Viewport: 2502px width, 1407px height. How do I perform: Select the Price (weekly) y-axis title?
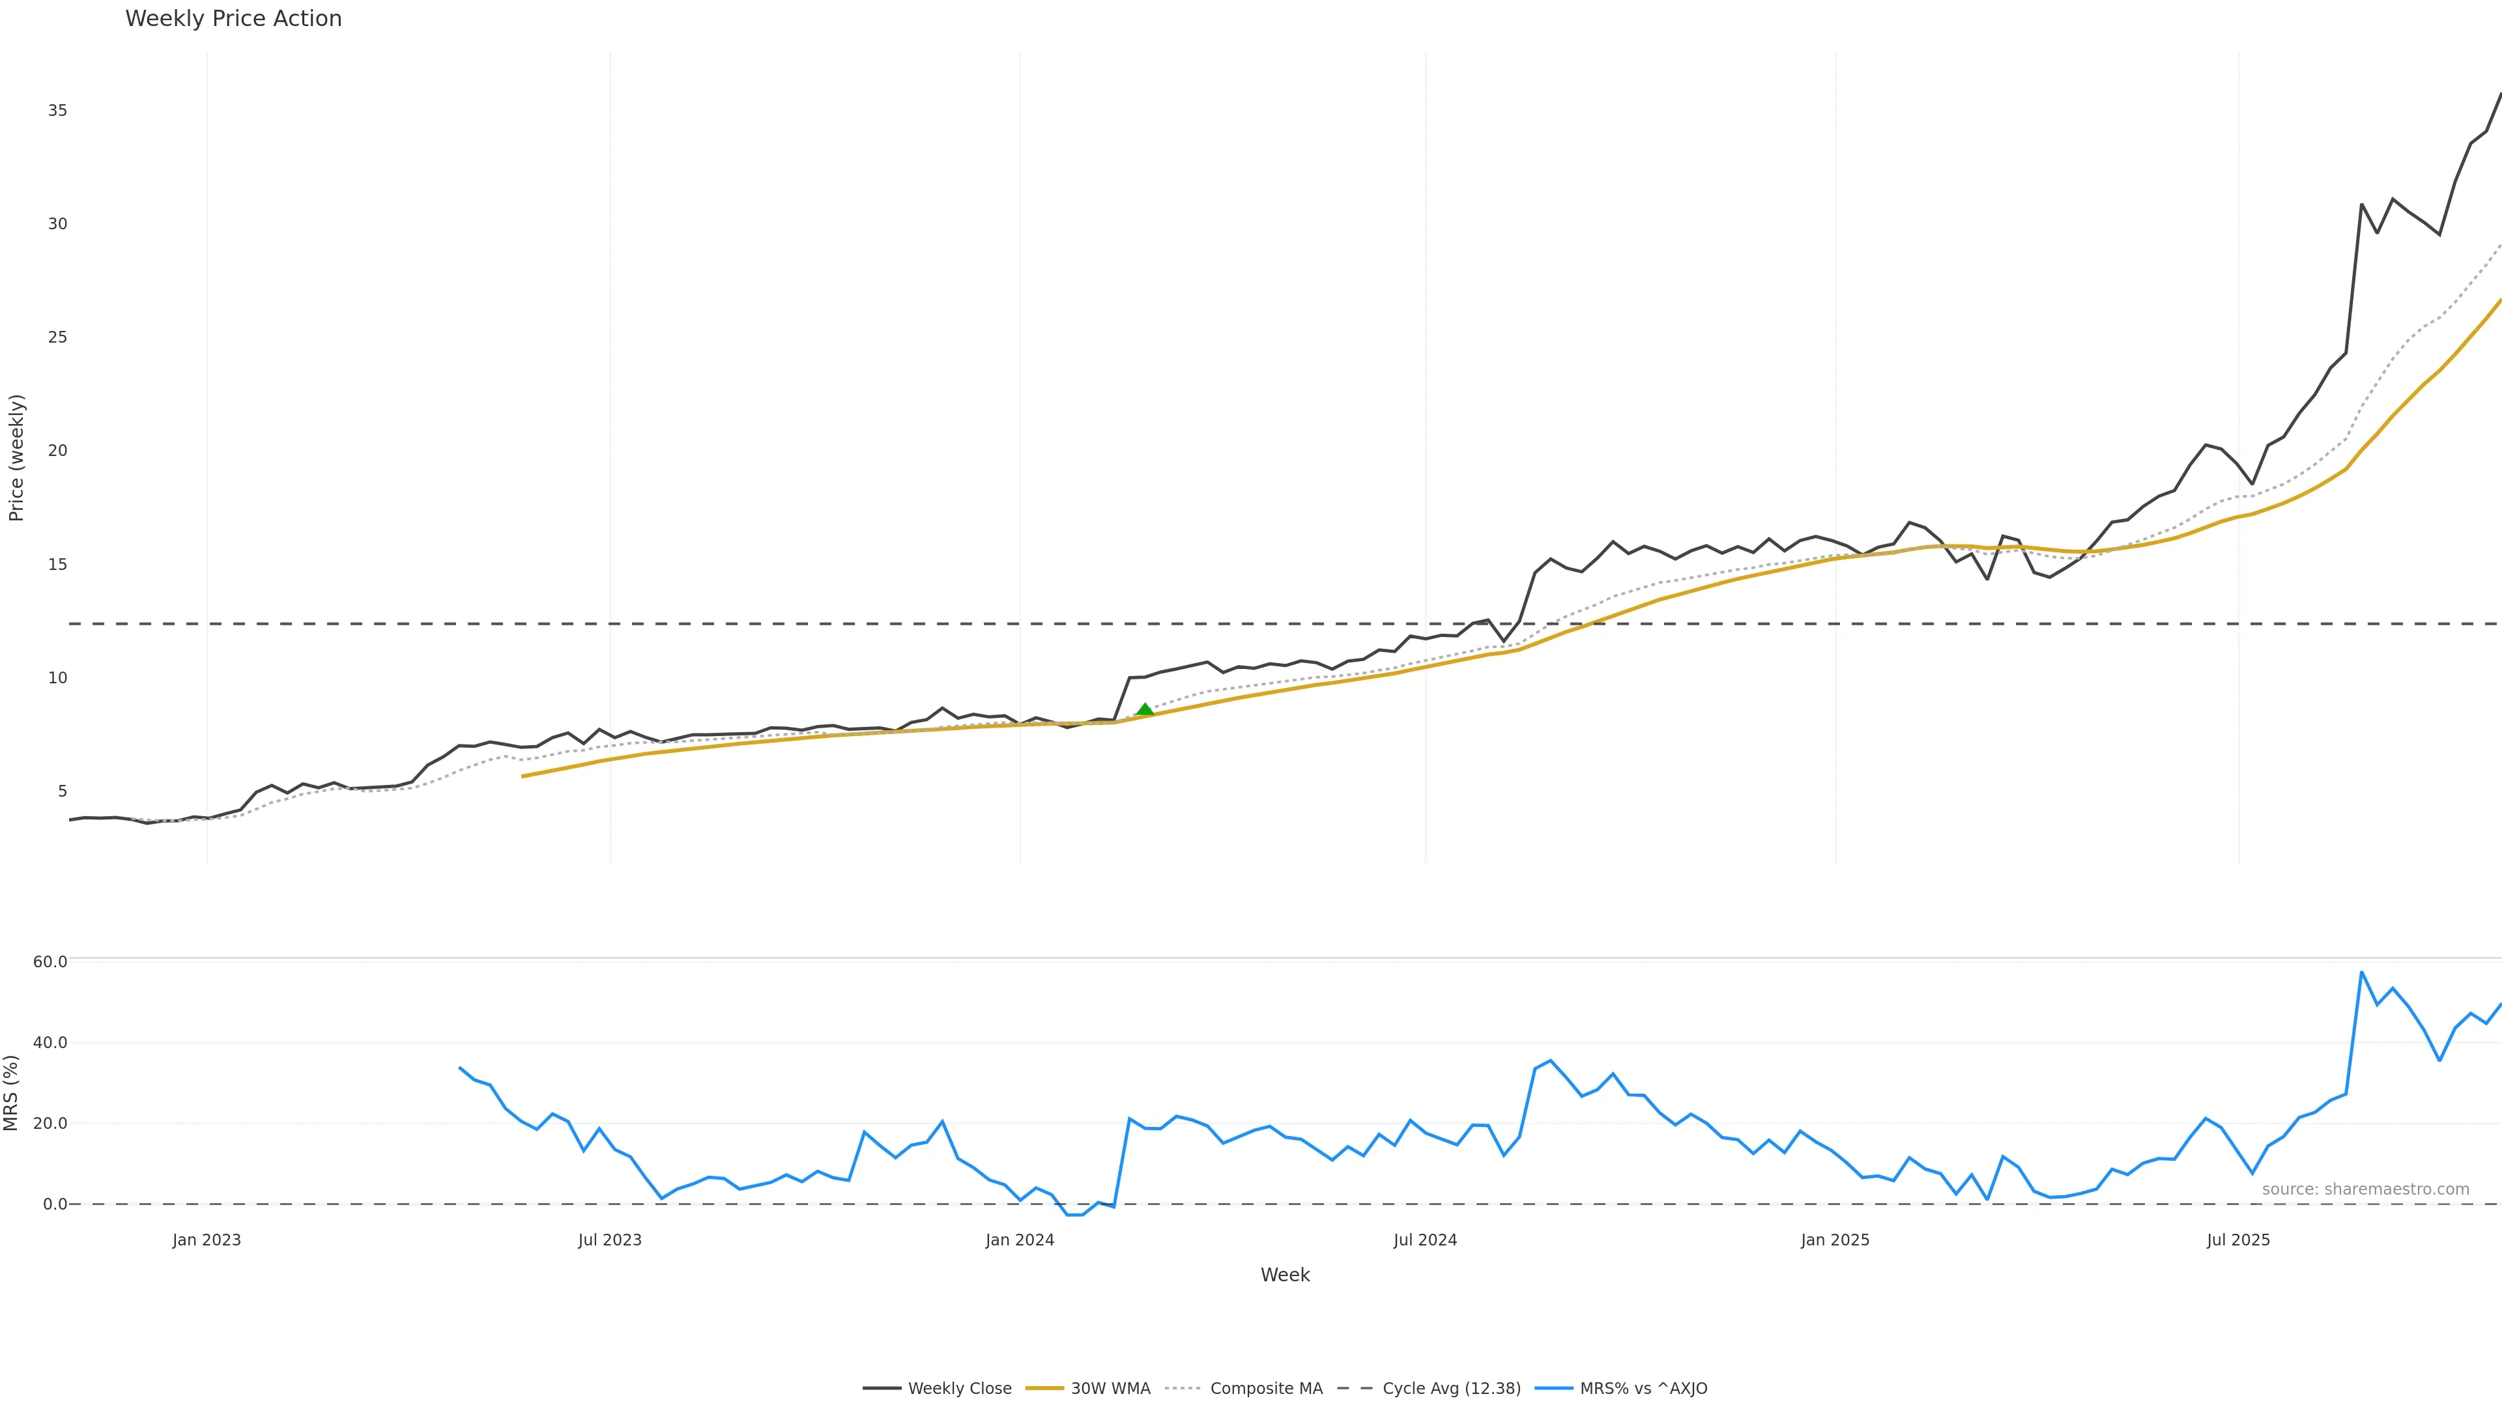(16, 457)
